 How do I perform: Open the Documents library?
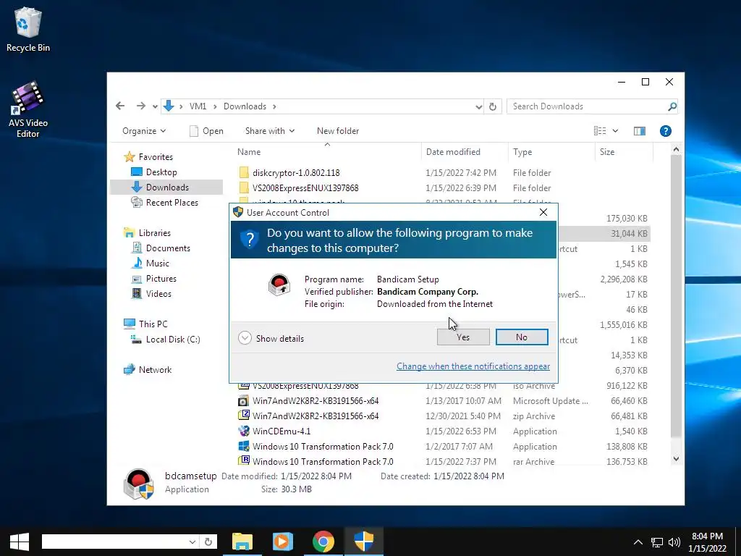pos(161,248)
